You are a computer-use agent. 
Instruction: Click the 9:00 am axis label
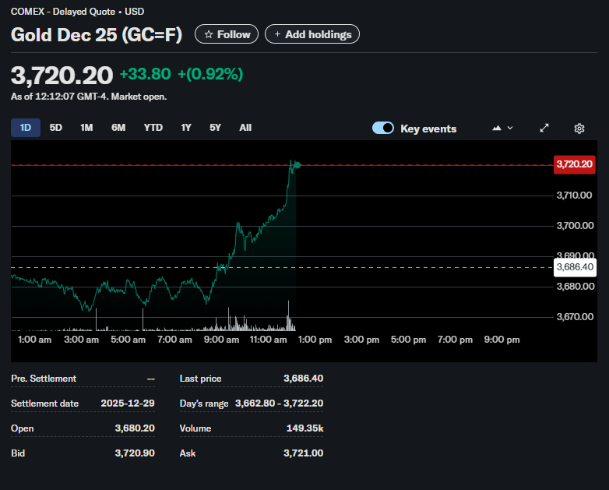[x=221, y=340]
